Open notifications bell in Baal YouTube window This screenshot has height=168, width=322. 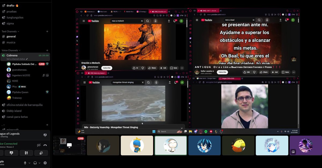click(287, 20)
